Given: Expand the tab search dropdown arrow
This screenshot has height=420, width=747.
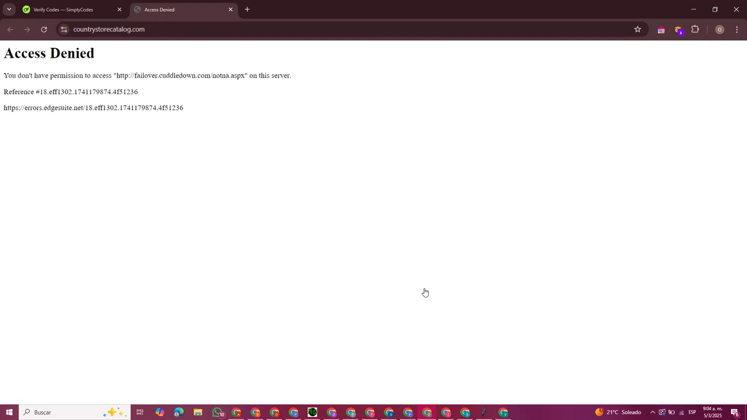Looking at the screenshot, I should tap(9, 9).
